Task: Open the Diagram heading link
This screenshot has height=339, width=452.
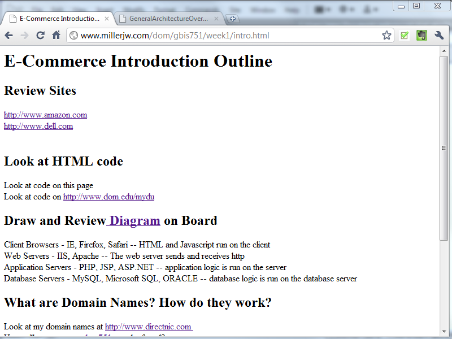Action: tap(134, 220)
